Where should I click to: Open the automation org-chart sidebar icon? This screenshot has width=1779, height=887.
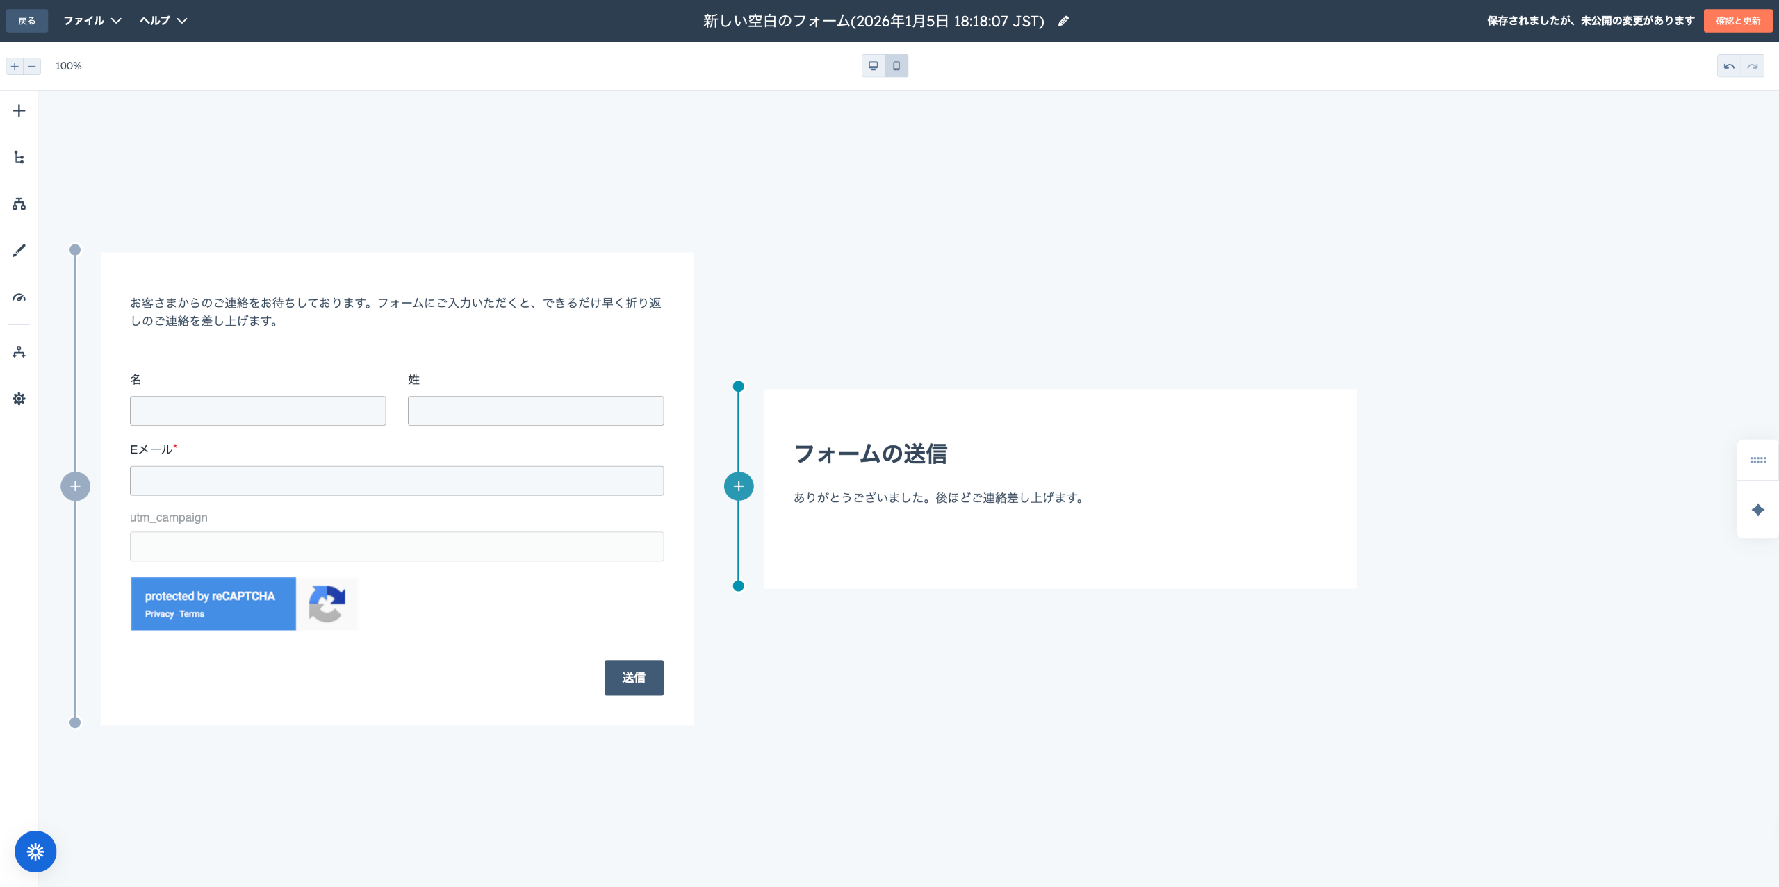pyautogui.click(x=19, y=352)
